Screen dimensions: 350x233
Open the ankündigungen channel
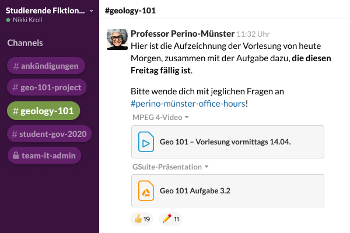pyautogui.click(x=46, y=66)
